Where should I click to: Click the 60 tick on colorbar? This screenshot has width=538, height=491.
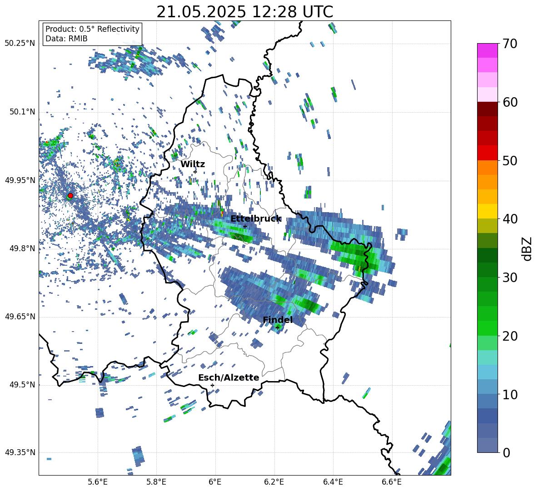(510, 102)
